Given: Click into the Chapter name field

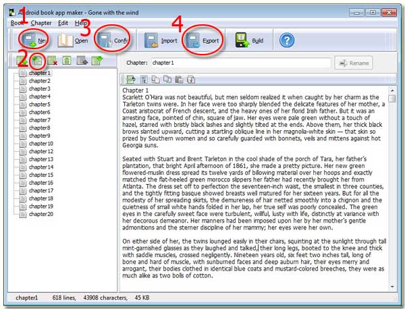Looking at the screenshot, I should coord(241,63).
